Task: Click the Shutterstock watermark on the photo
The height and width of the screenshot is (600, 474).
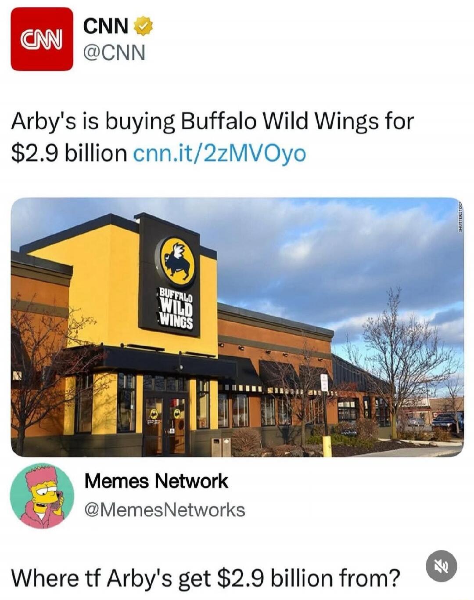Action: point(460,217)
